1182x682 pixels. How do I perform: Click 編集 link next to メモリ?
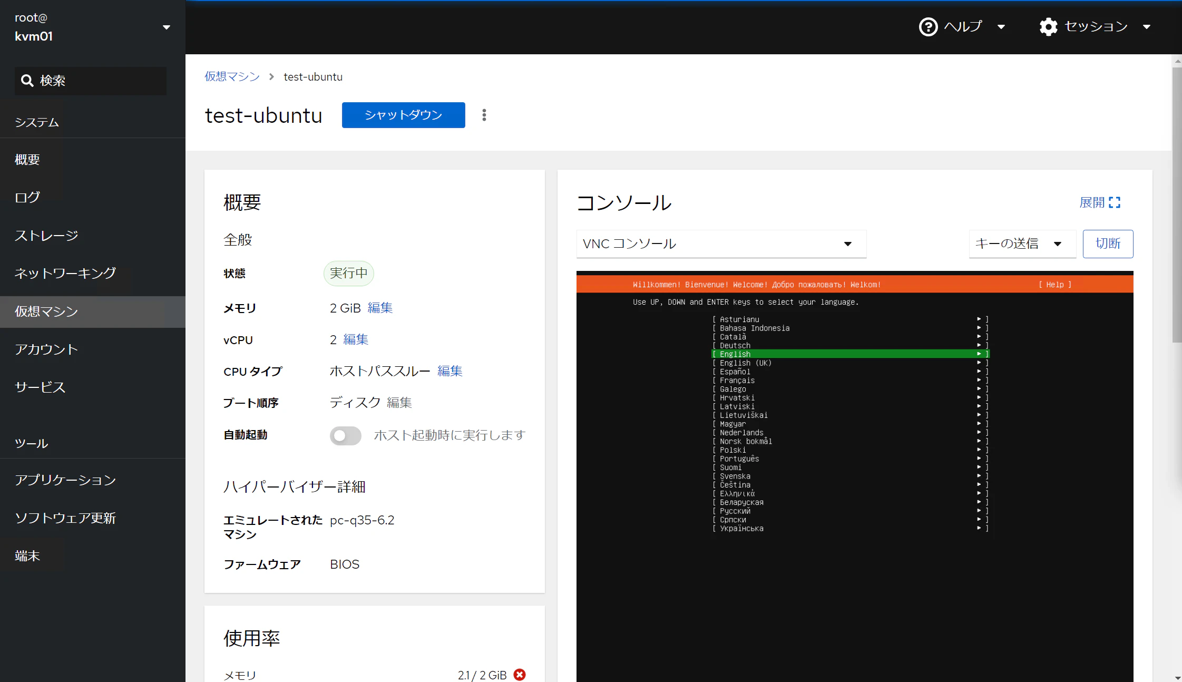coord(380,308)
